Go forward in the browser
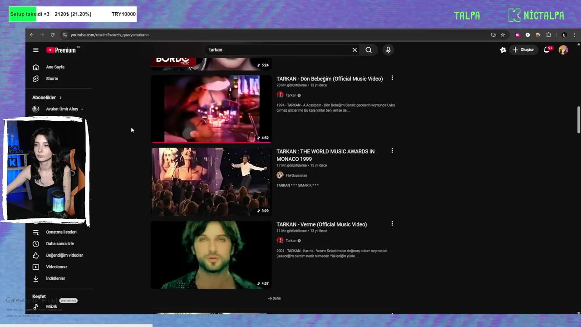This screenshot has width=581, height=327. pyautogui.click(x=42, y=35)
